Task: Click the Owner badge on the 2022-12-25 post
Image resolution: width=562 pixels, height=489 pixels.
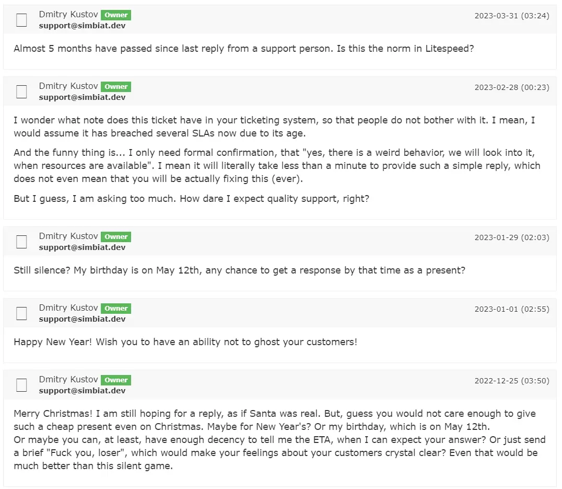Action: point(116,380)
